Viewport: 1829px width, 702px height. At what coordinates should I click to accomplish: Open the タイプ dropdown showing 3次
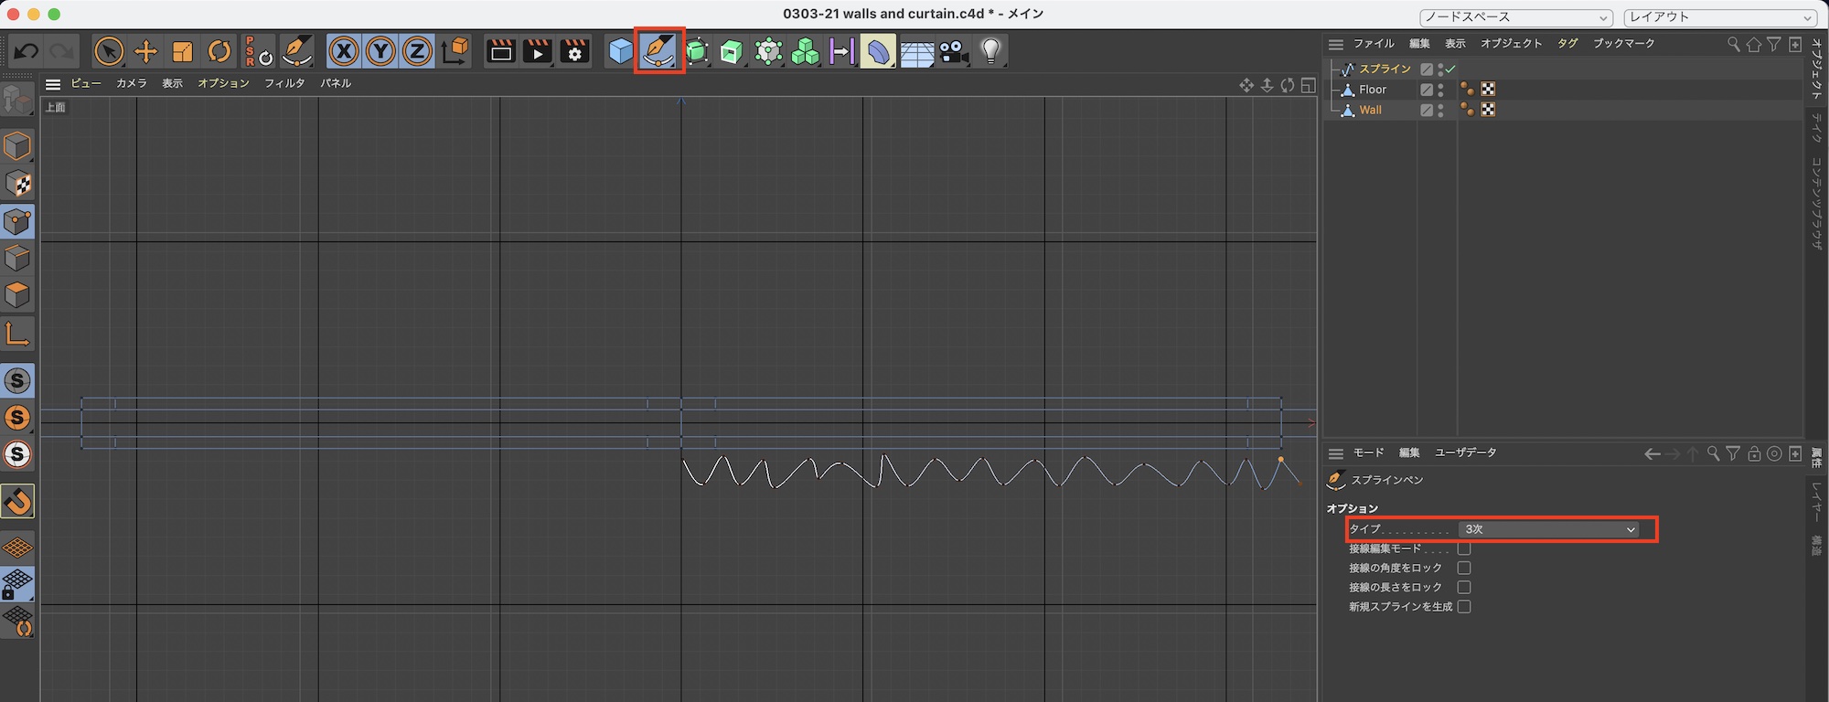point(1549,529)
